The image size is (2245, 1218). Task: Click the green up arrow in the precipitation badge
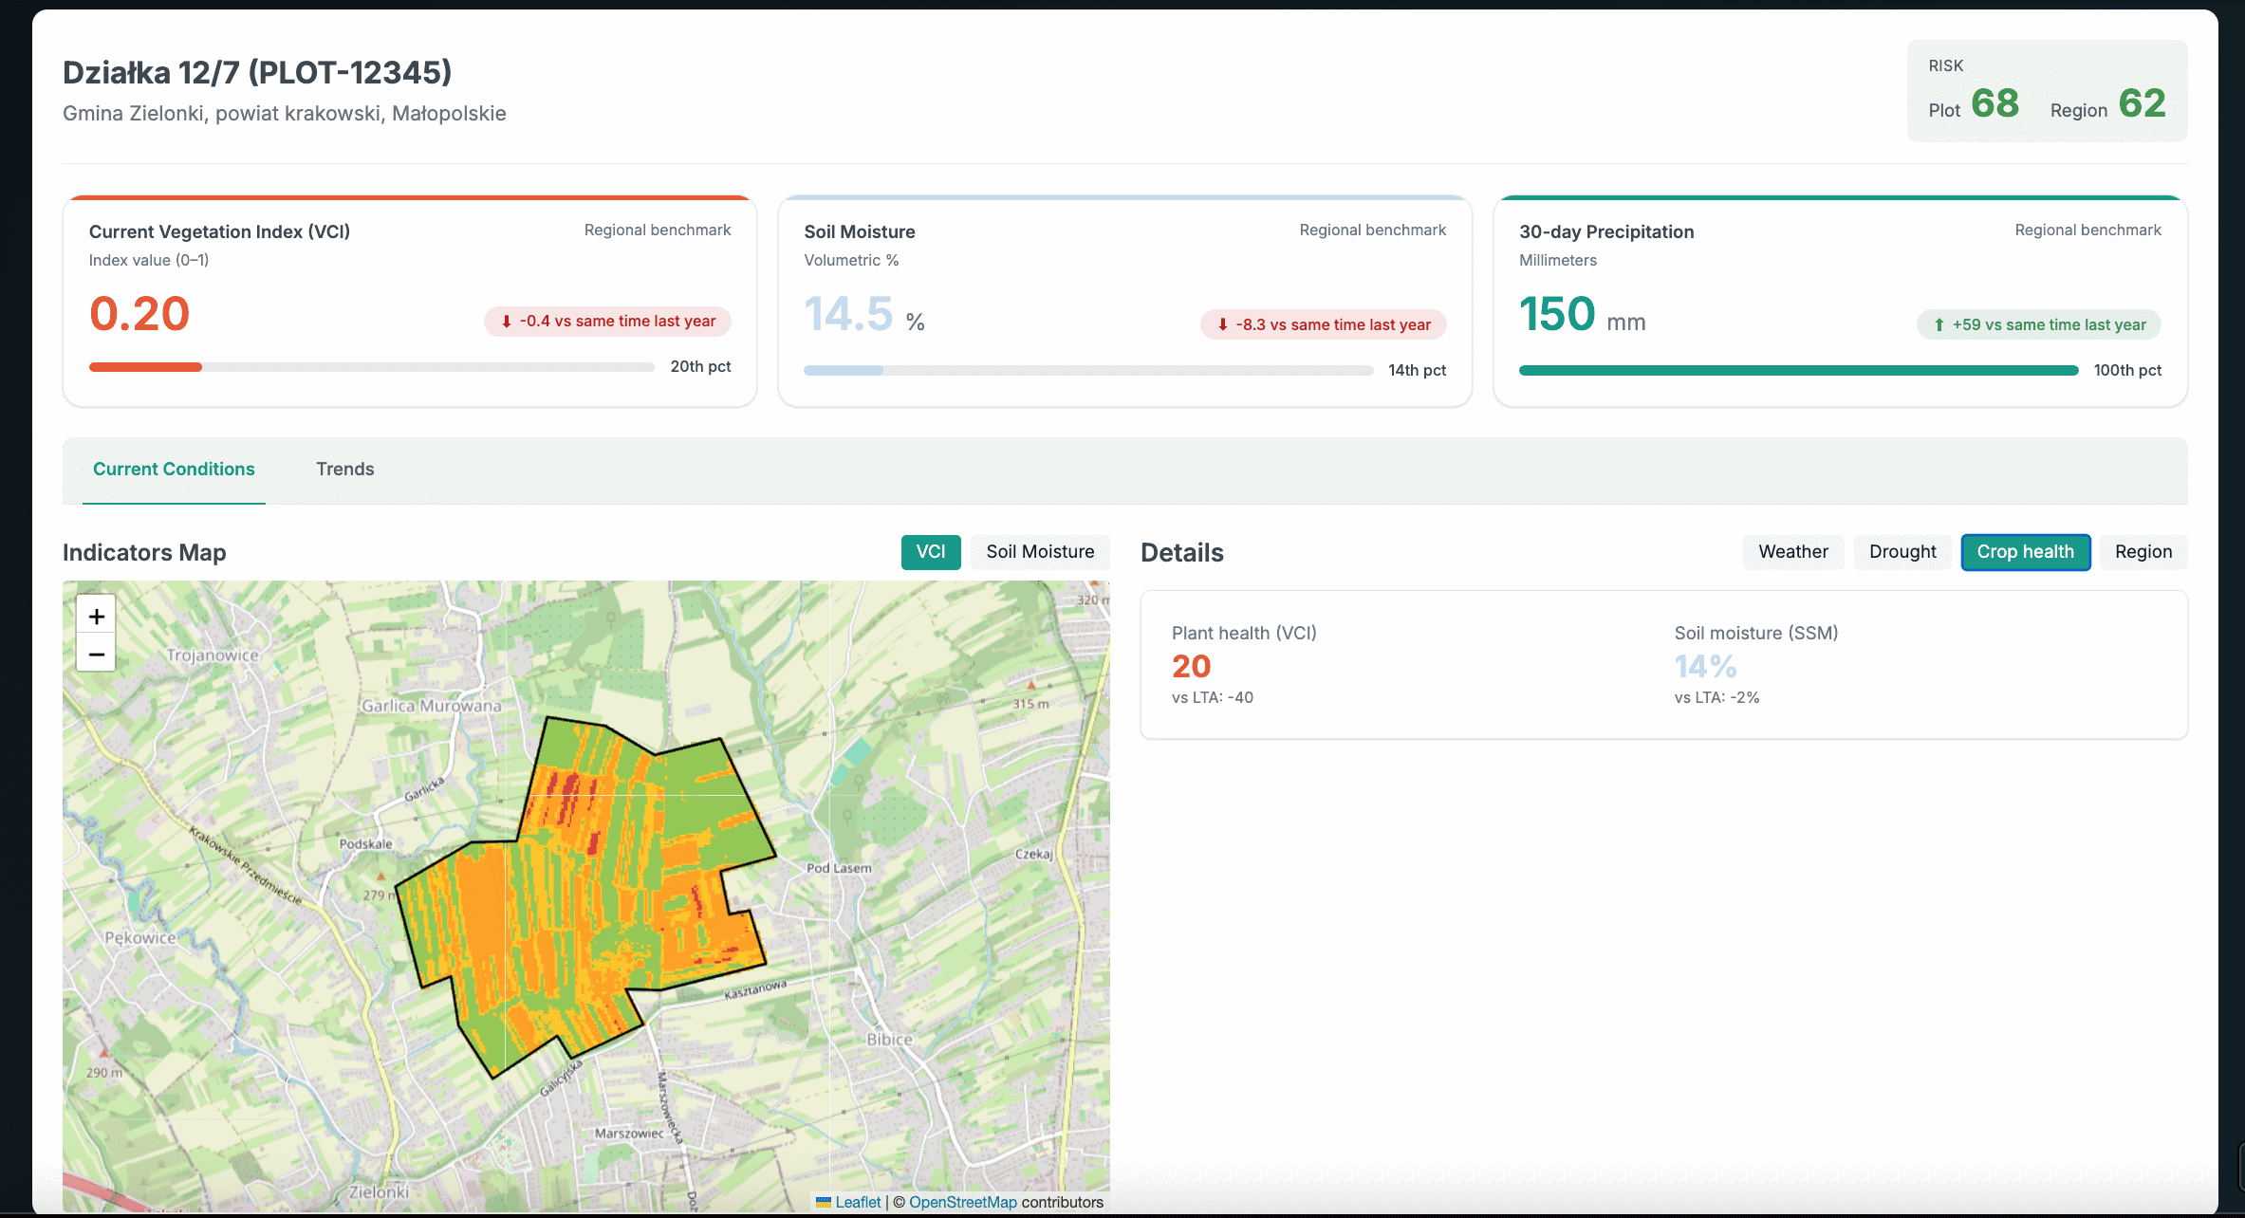click(x=1939, y=324)
